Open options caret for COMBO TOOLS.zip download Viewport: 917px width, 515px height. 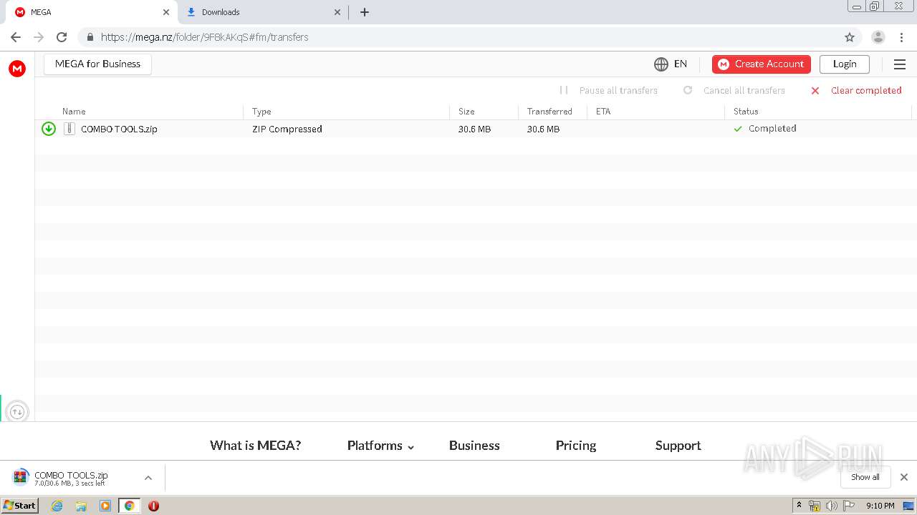pos(148,478)
